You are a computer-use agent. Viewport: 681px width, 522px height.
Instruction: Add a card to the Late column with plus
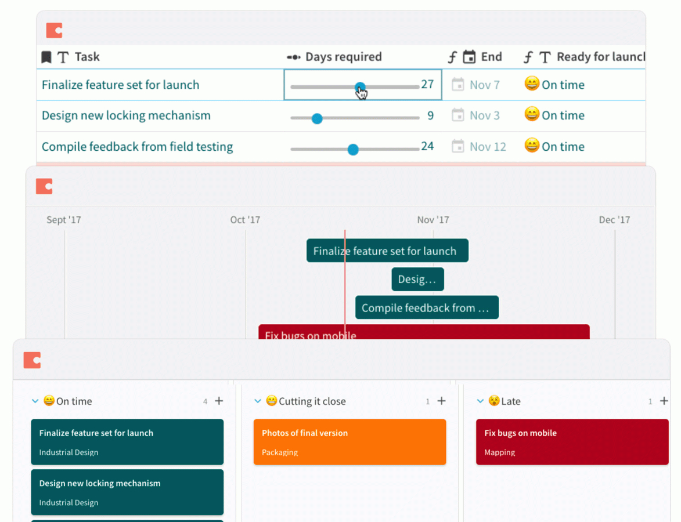[663, 400]
